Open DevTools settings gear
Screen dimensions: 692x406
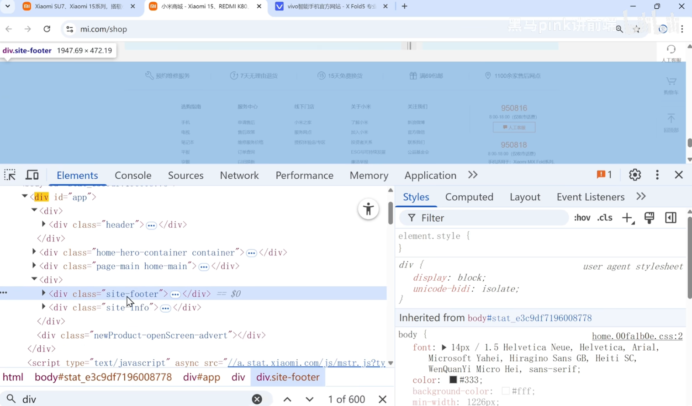[x=635, y=175]
